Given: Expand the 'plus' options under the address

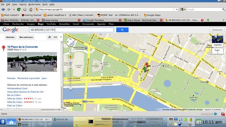Looking at the screenshot, I should 44,78.
